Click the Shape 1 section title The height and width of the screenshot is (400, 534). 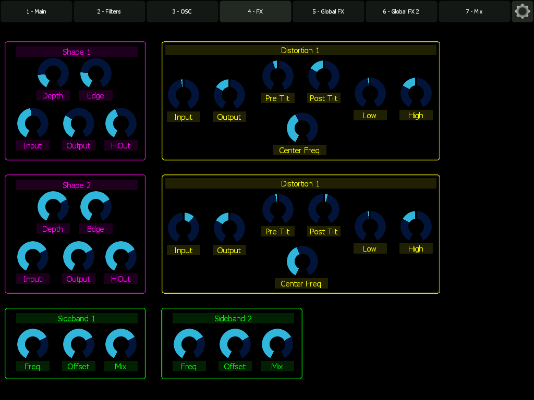(77, 52)
